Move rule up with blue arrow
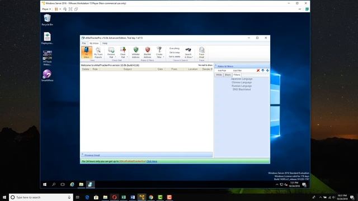Image resolution: width=358 pixels, height=201 pixels. 263,70
